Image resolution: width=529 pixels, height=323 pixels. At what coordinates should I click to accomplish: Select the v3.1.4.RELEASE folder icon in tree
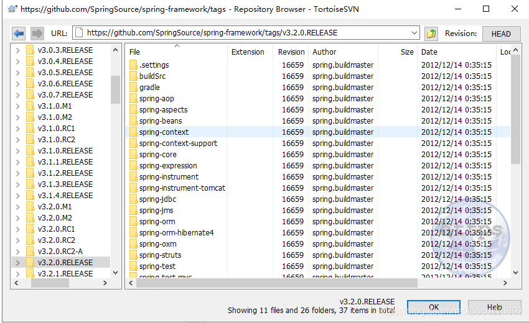pos(30,195)
